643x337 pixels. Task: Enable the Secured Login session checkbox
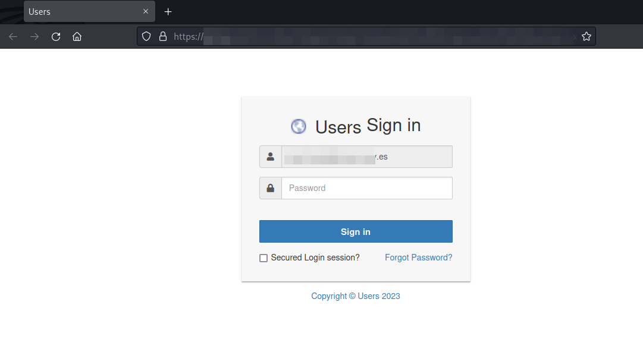(264, 258)
